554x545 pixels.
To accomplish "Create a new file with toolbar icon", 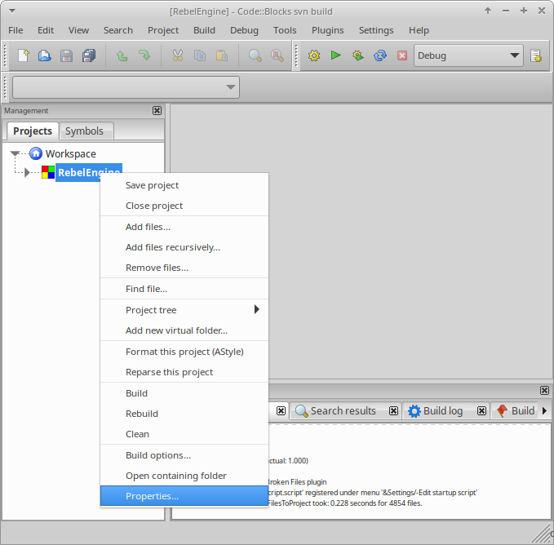I will 24,55.
